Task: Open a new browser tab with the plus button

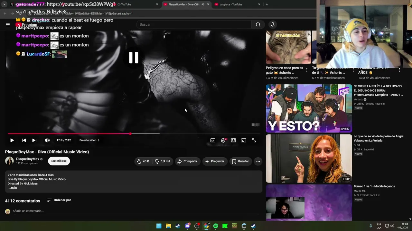Action: (x=267, y=4)
